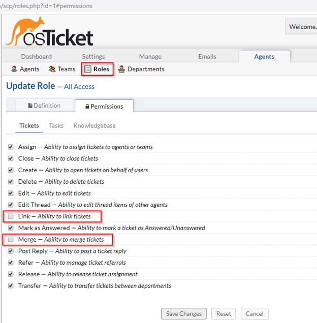Uncheck the Assign permission checkbox
Viewport: 317px width, 323px height.
(x=11, y=147)
